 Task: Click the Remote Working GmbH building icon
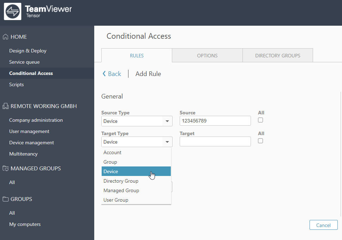6,106
